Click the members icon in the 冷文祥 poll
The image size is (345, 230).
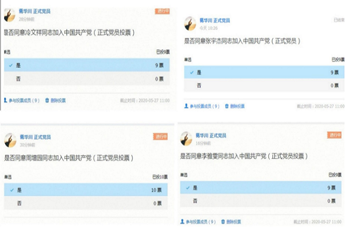[x=6, y=101]
